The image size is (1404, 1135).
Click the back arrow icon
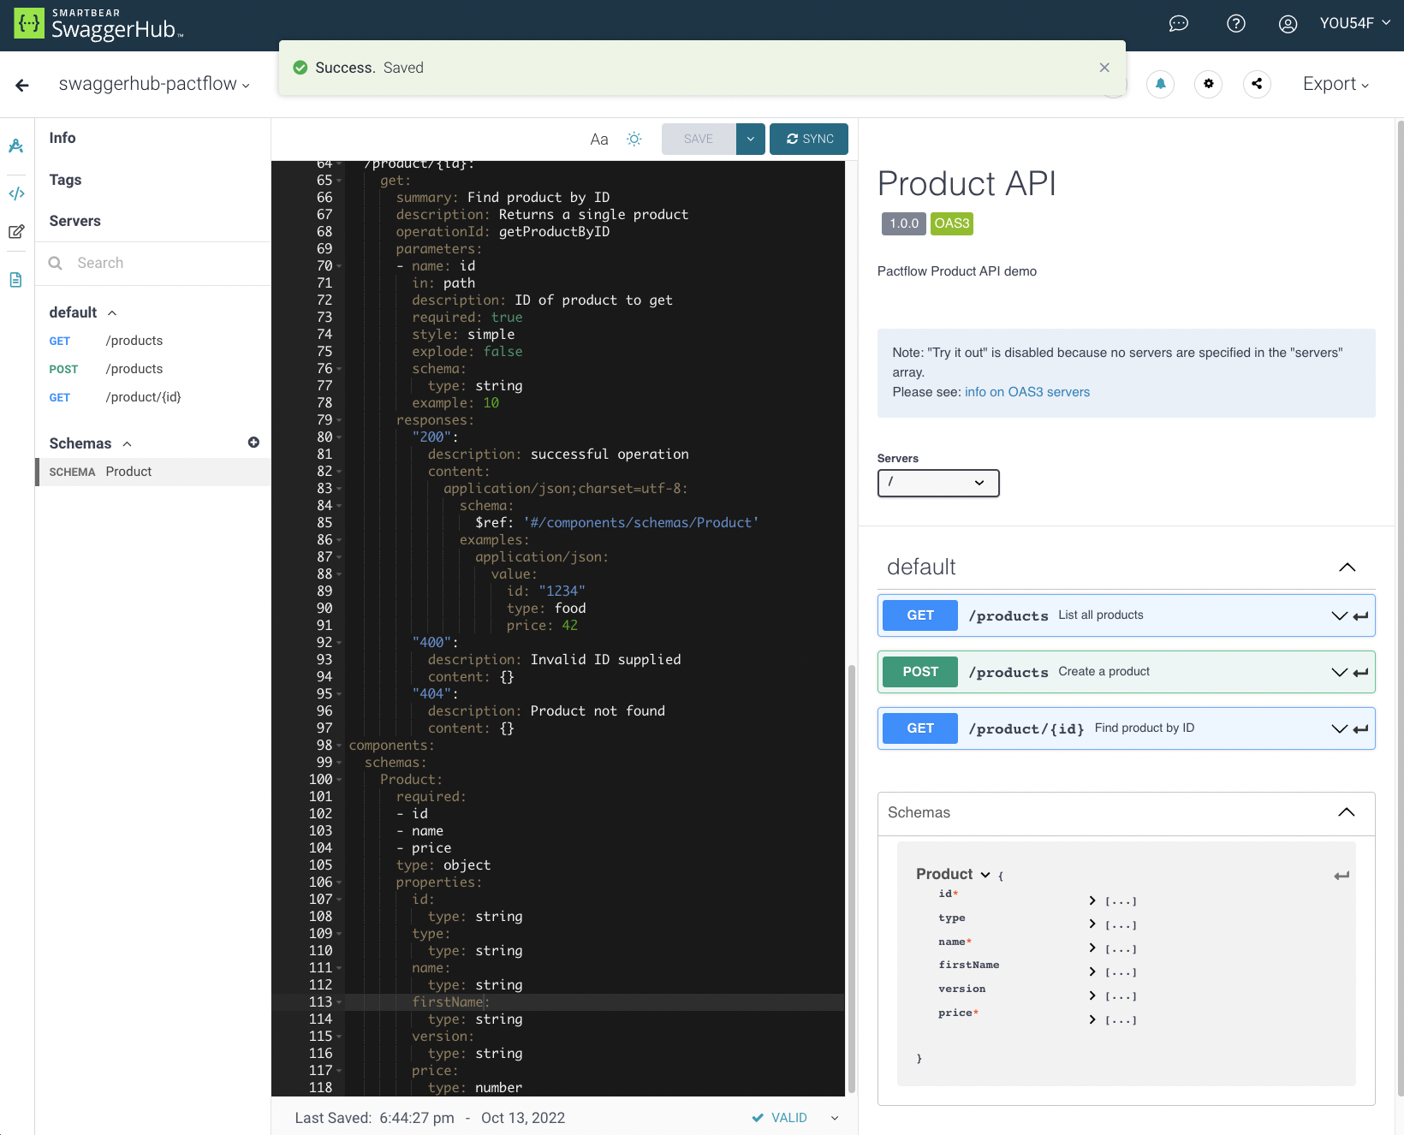click(x=22, y=85)
